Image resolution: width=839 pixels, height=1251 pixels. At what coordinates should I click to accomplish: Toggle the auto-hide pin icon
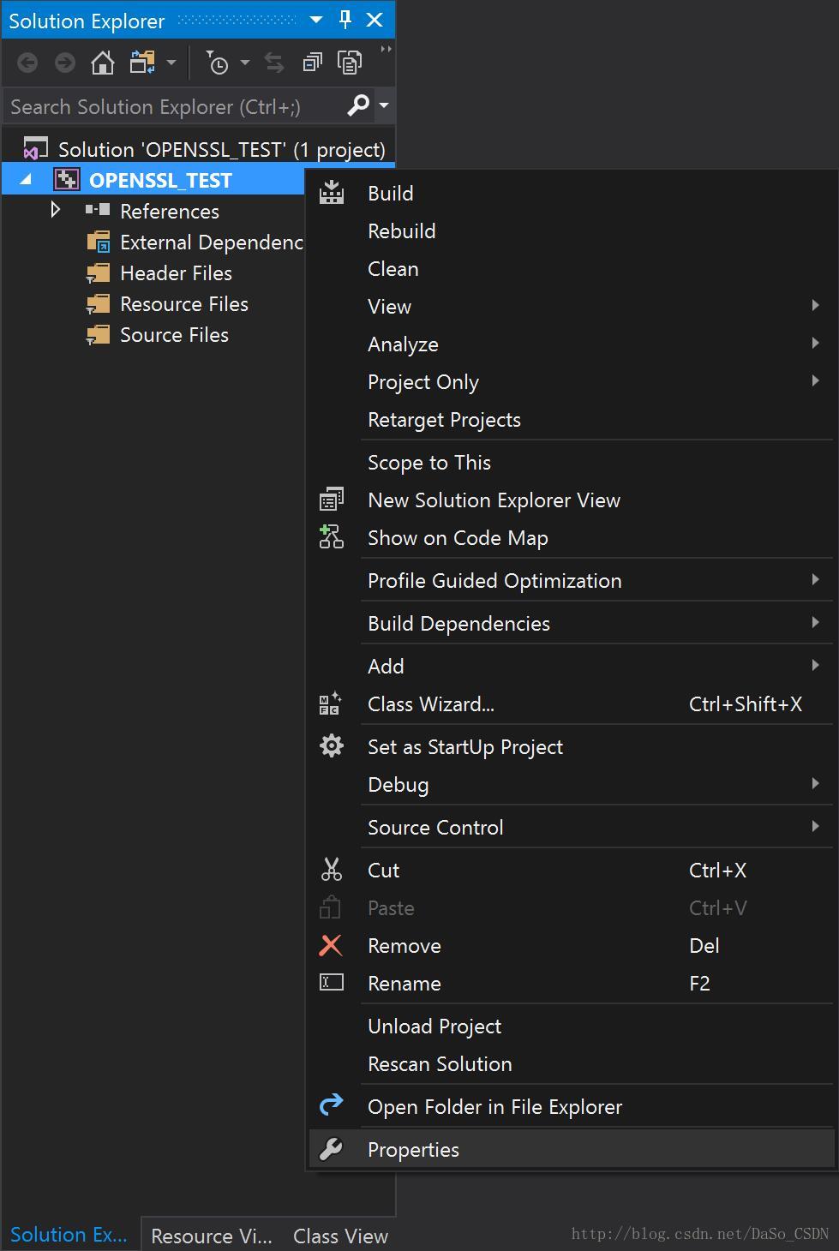(x=345, y=20)
